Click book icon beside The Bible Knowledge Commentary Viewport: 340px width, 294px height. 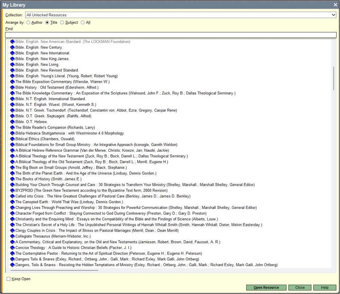coord(13,93)
